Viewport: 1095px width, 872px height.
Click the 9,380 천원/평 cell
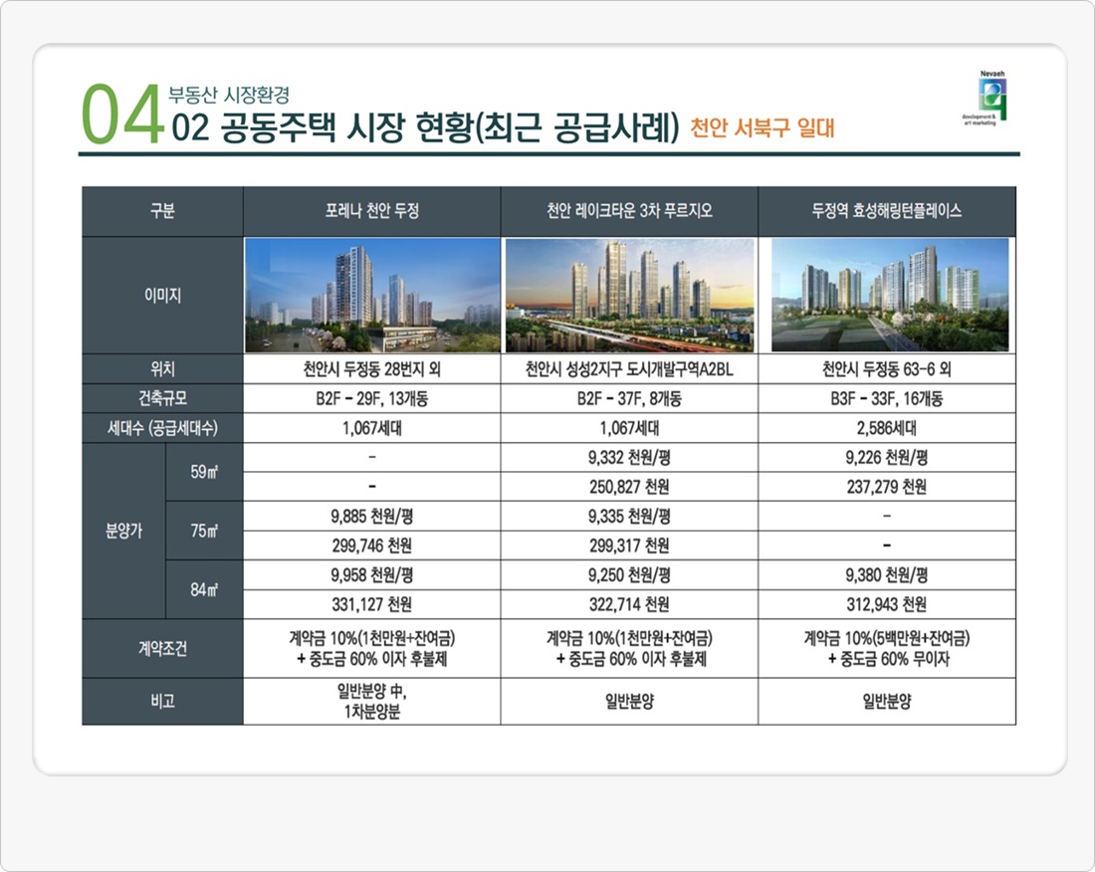[887, 574]
